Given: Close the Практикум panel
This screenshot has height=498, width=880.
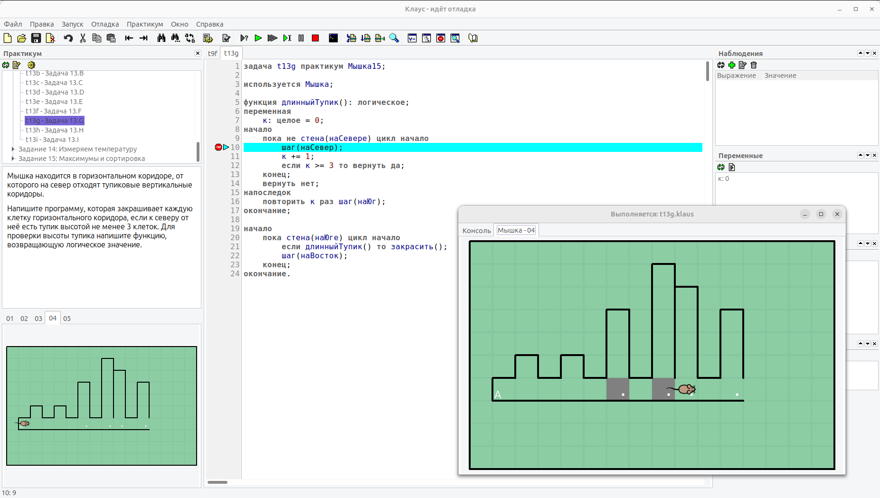Looking at the screenshot, I should point(198,54).
